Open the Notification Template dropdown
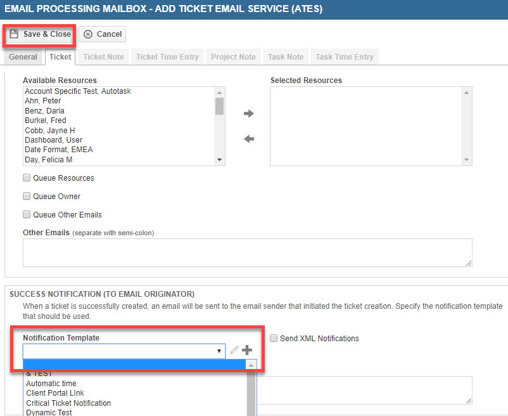This screenshot has width=508, height=416. (124, 351)
